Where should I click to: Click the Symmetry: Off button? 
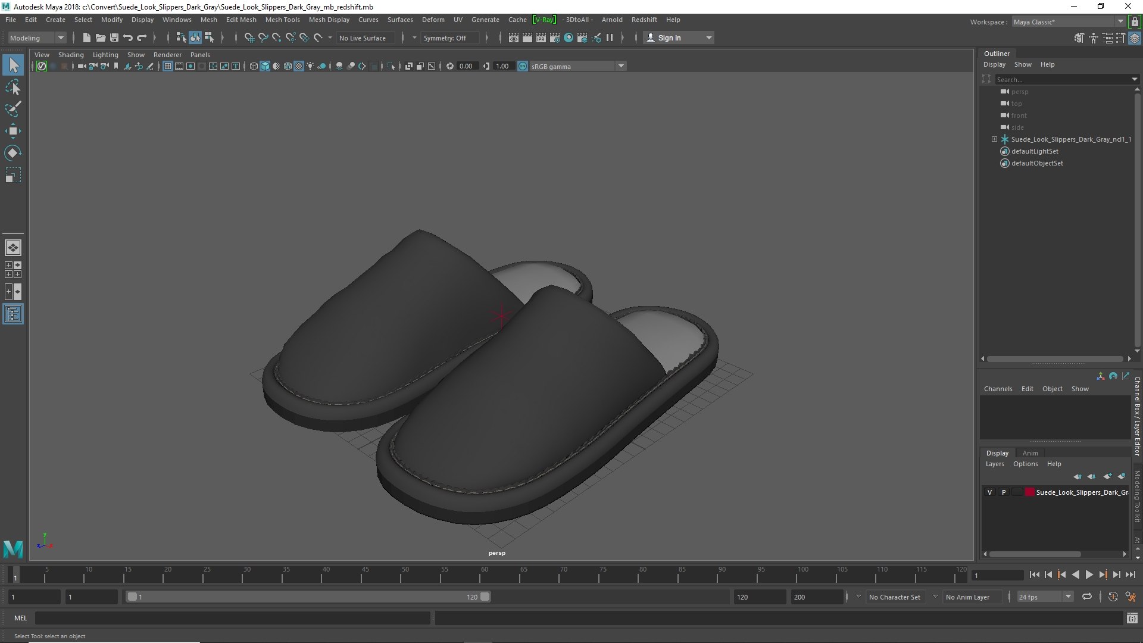(x=449, y=38)
